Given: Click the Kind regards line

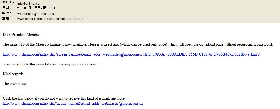Looking at the screenshot, I should (14, 74).
